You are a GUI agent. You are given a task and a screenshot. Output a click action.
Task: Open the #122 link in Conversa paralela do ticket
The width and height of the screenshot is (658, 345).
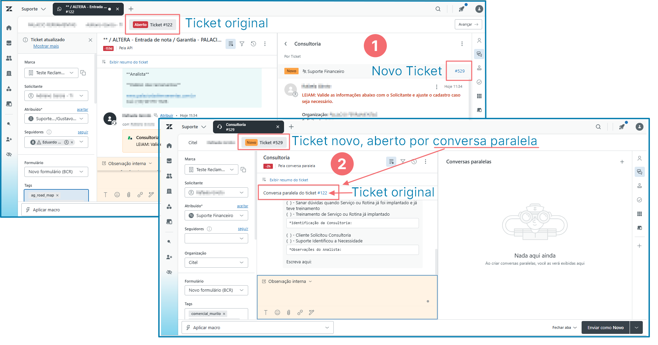point(322,193)
